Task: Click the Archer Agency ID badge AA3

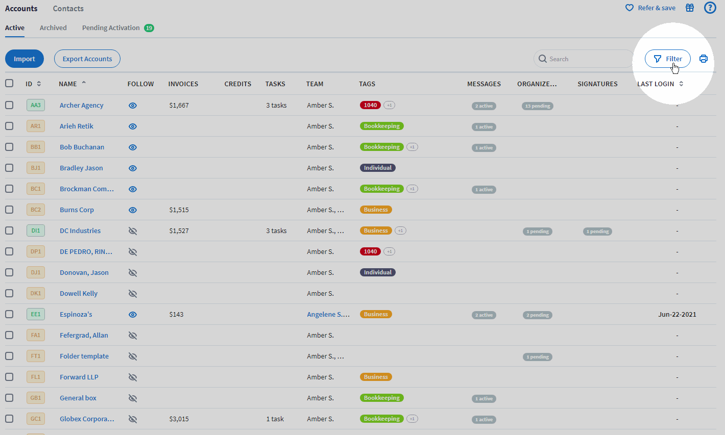Action: [35, 105]
